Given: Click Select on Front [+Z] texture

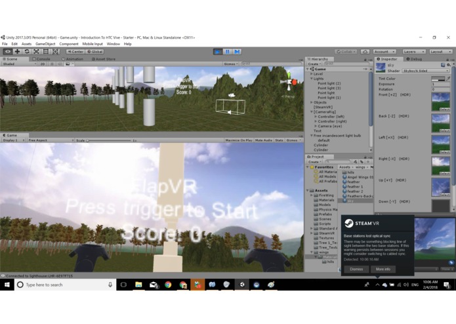Looking at the screenshot, I should pyautogui.click(x=445, y=110).
